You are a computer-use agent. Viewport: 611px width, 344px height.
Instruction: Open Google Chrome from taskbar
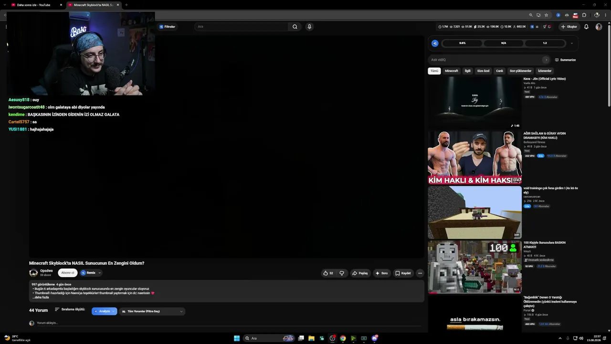click(343, 338)
